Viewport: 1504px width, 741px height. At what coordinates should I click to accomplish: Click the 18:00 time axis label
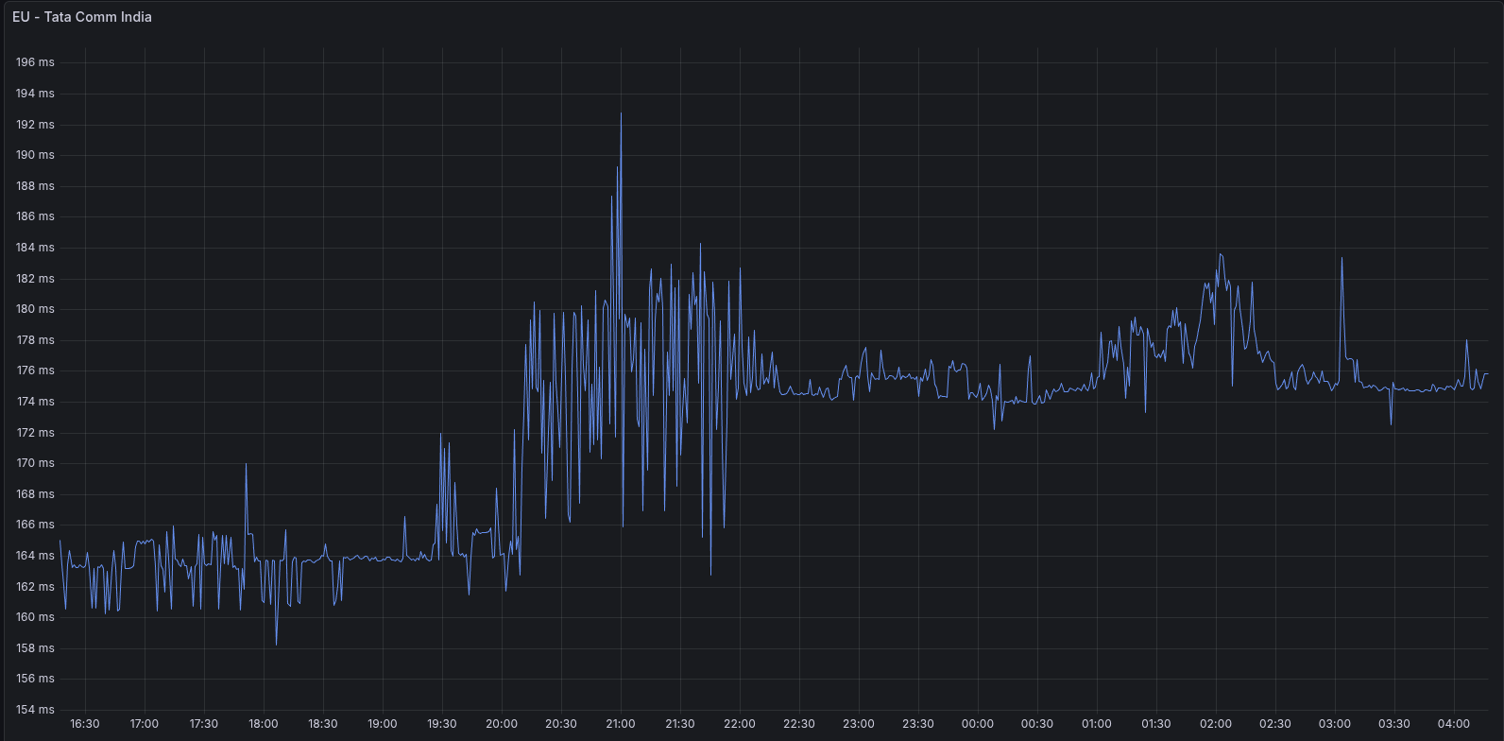[263, 724]
